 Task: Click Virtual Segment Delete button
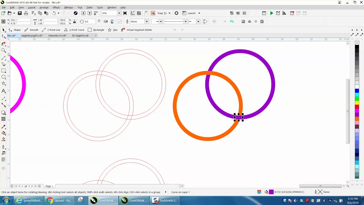tap(136, 30)
